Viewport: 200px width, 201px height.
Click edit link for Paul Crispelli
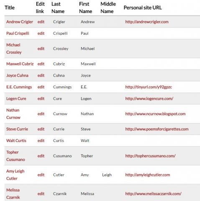coord(41,33)
